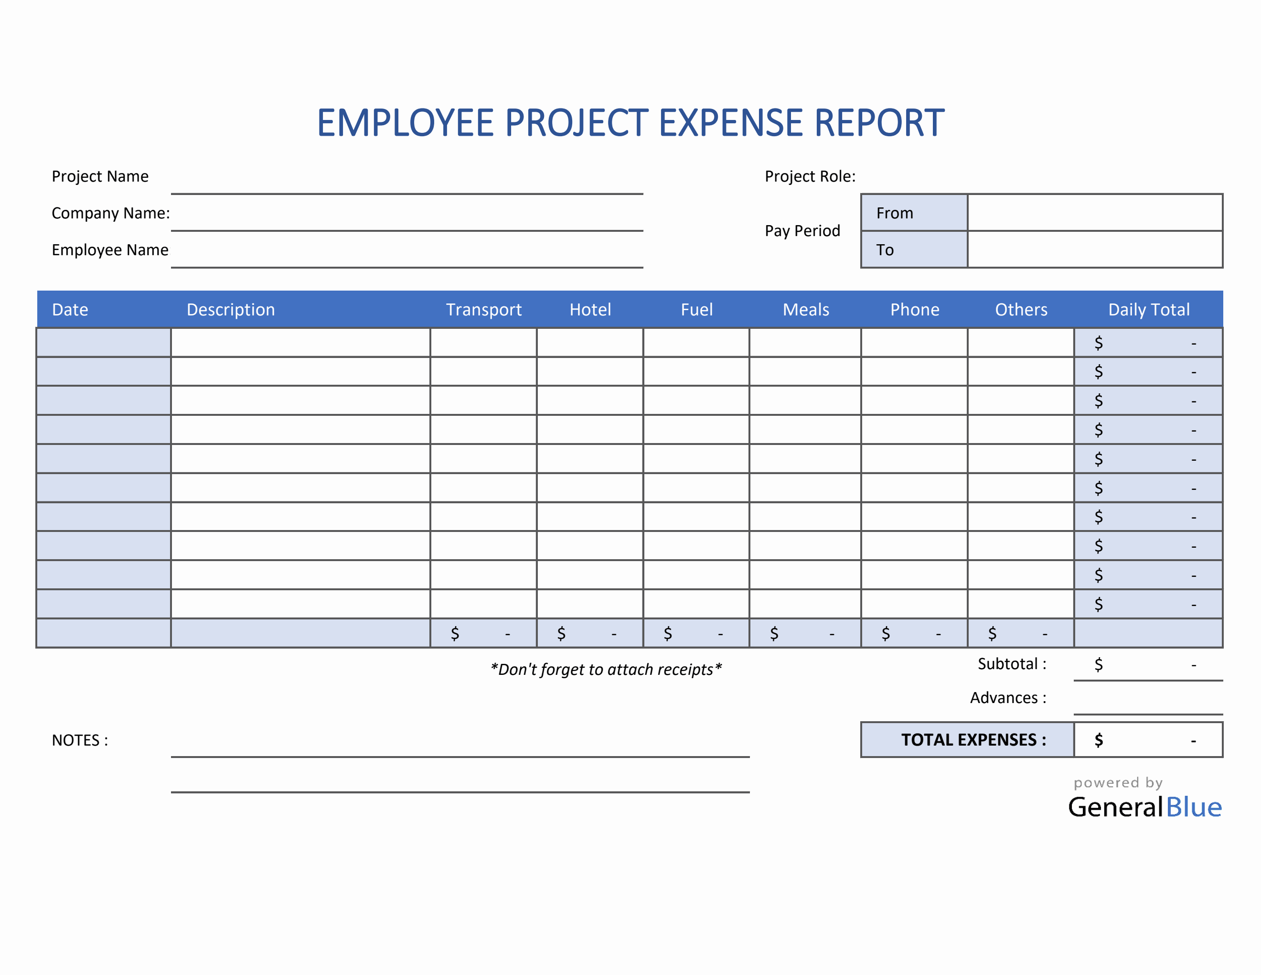The image size is (1261, 975).
Task: Click the 'Pay Period' label
Action: click(x=802, y=231)
